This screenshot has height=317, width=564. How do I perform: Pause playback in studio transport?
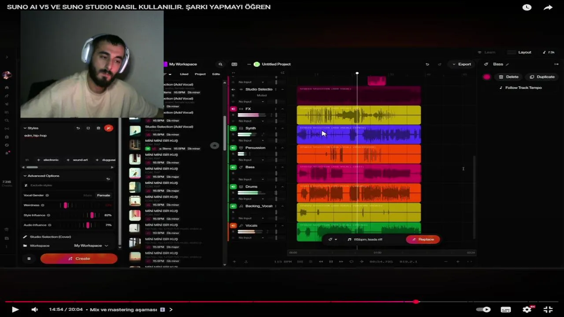coord(331,262)
